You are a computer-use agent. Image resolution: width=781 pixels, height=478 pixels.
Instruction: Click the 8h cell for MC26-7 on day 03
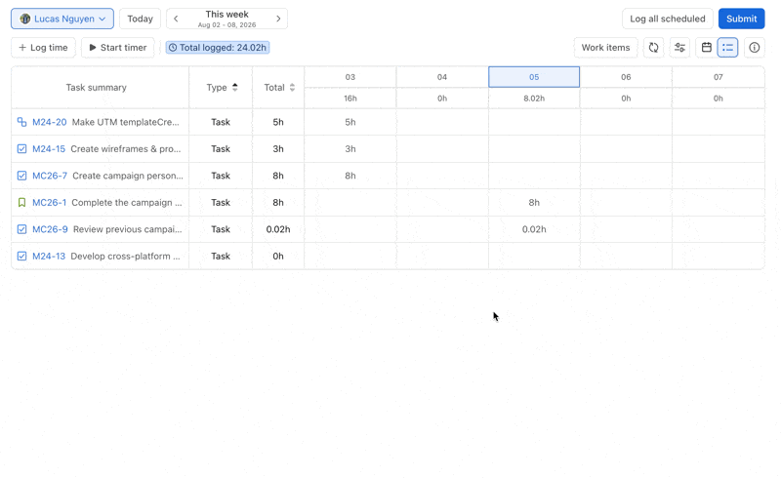point(350,177)
